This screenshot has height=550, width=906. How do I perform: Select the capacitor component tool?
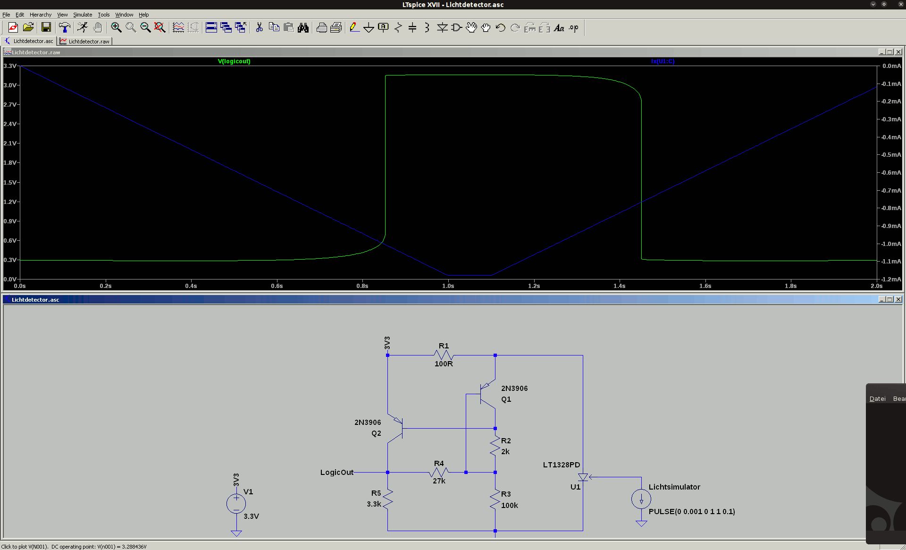click(x=412, y=27)
